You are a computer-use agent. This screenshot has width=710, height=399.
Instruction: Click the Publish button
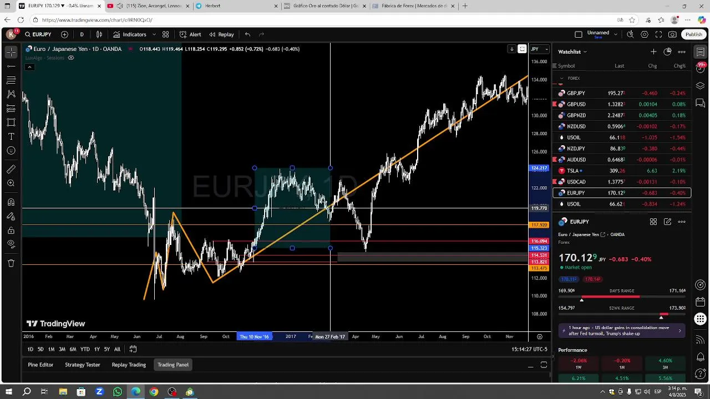pyautogui.click(x=694, y=34)
